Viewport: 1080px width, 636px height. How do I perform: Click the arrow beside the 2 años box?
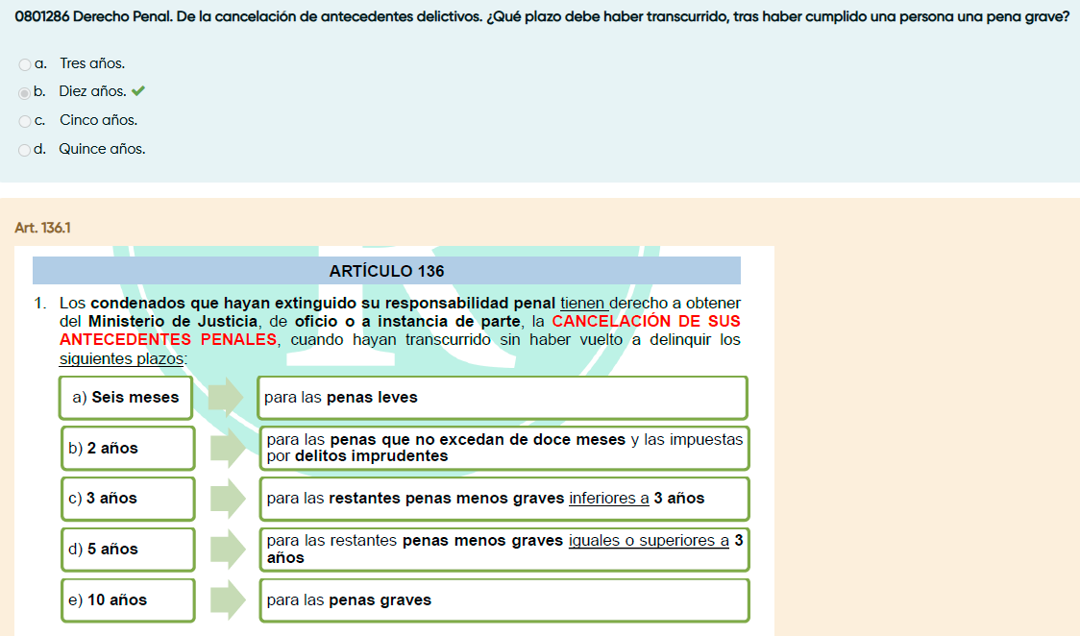(227, 448)
